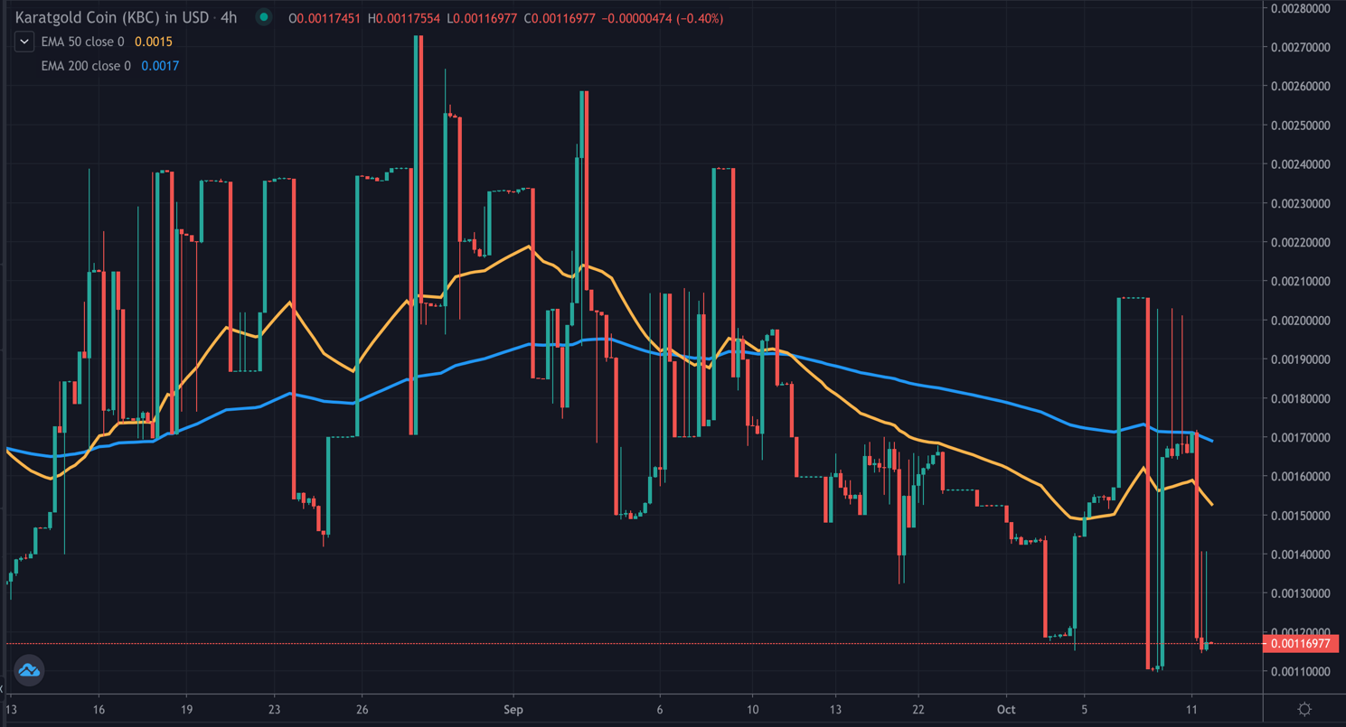Click the 26 date label on time axis
Screen dimensions: 1346x727
point(361,710)
